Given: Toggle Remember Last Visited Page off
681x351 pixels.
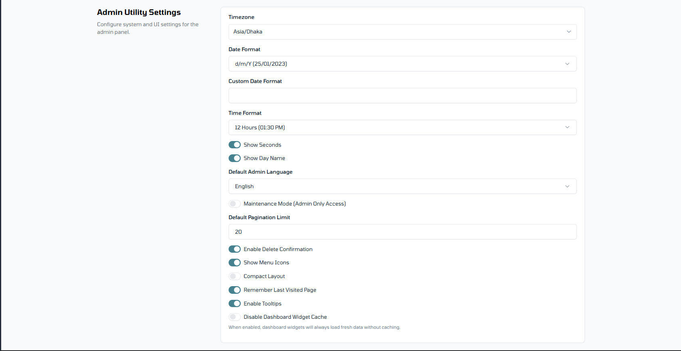Looking at the screenshot, I should point(235,290).
